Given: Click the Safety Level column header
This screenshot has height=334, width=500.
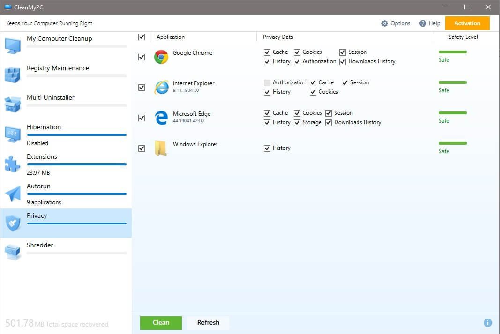Looking at the screenshot, I should click(463, 37).
